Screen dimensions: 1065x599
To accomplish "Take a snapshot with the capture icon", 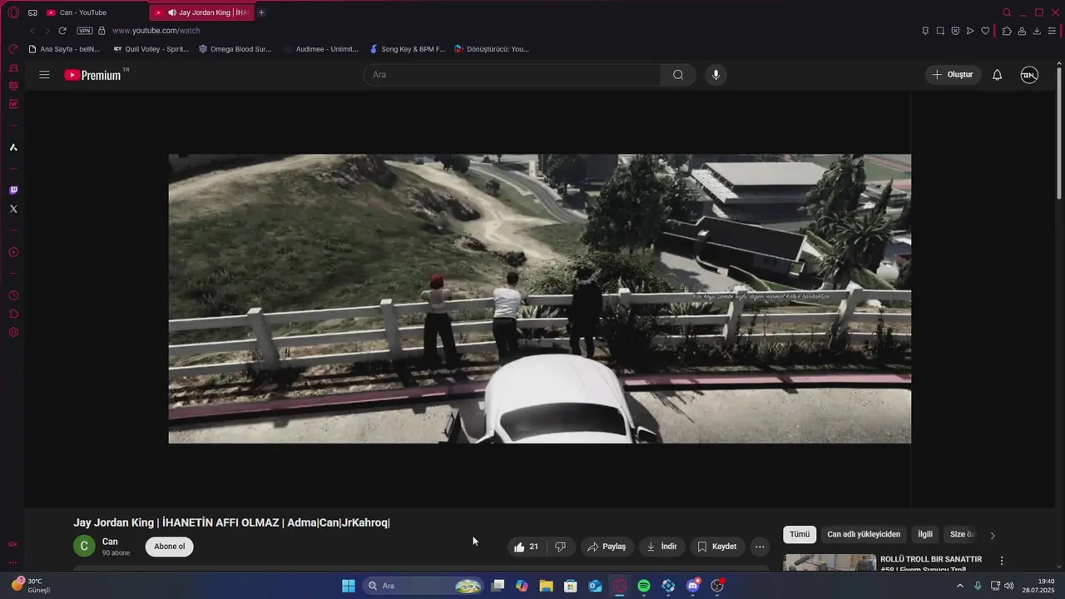I will (x=940, y=31).
